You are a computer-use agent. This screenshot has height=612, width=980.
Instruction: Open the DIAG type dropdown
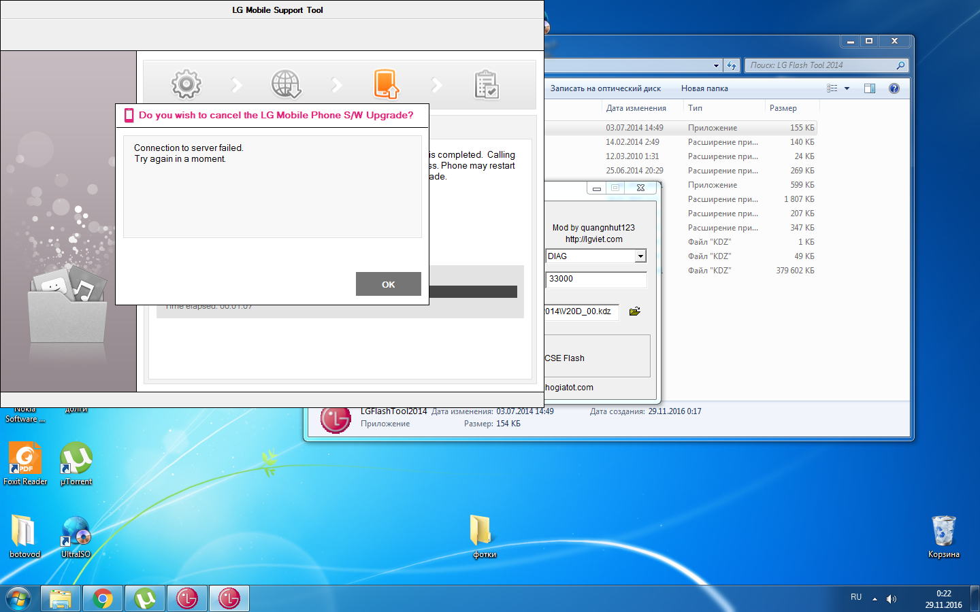point(640,256)
